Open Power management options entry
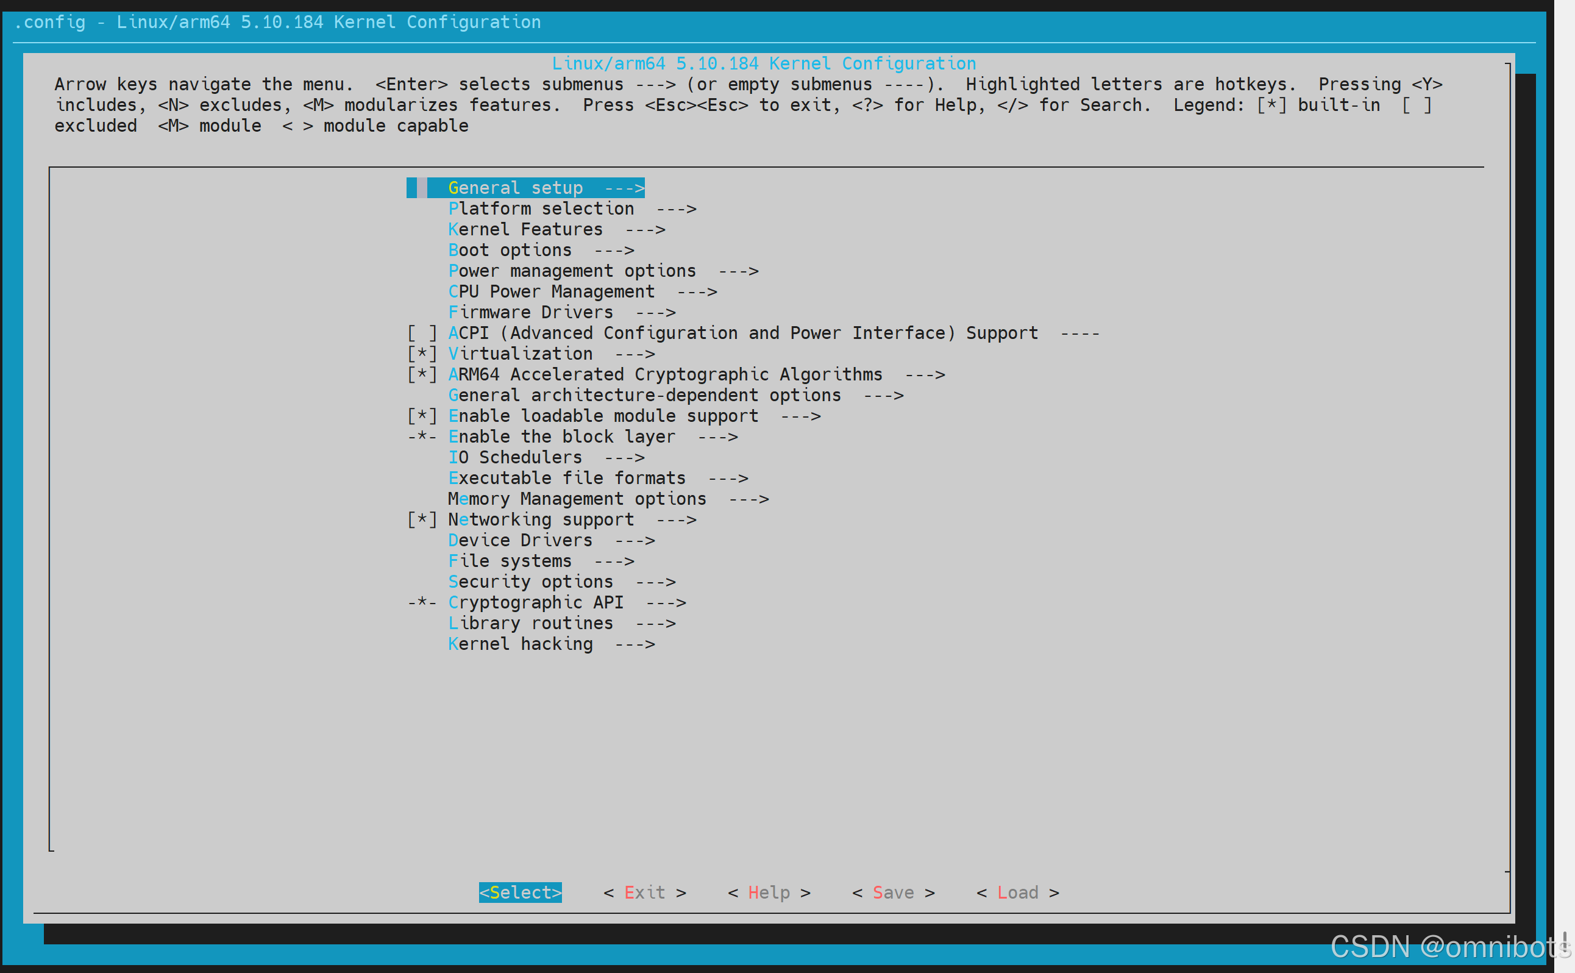The height and width of the screenshot is (973, 1575). [571, 271]
